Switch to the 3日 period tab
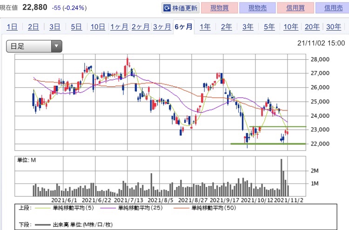The width and height of the screenshot is (349, 230). click(x=55, y=27)
